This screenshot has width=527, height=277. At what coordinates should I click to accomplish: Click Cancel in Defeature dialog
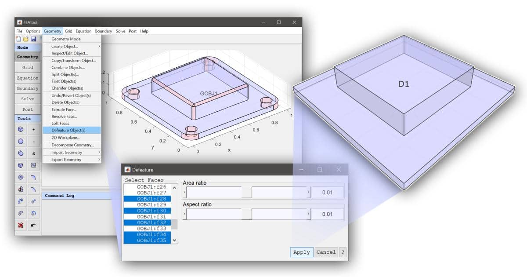(326, 252)
